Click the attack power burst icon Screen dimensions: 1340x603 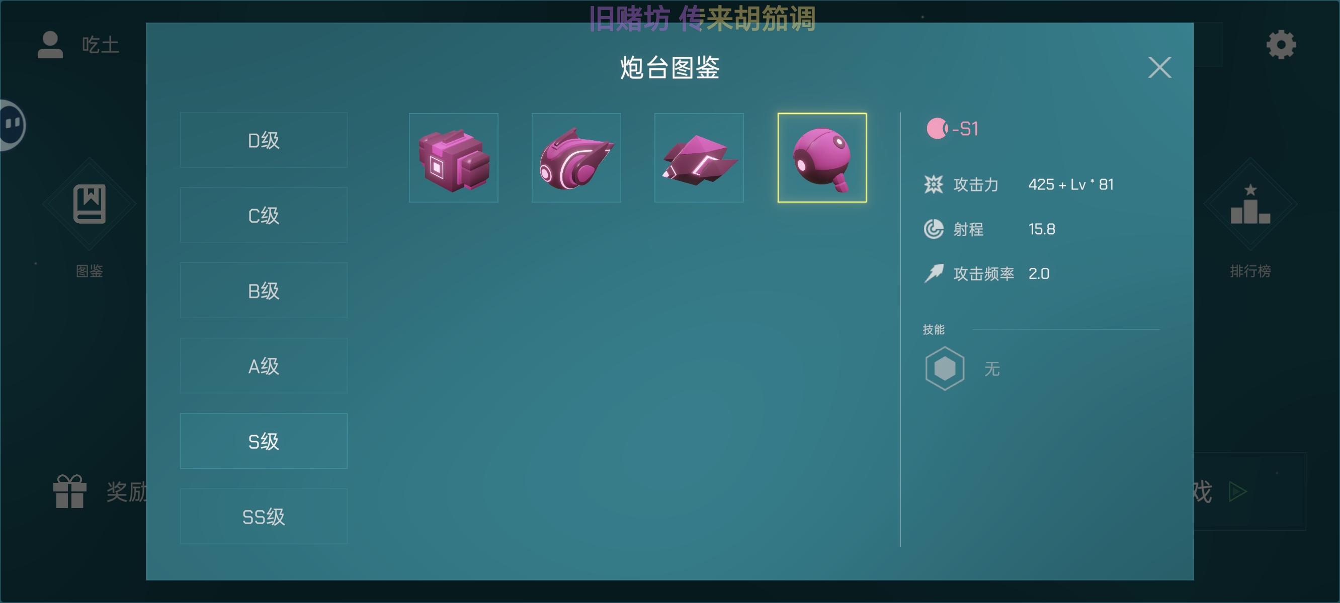[933, 184]
